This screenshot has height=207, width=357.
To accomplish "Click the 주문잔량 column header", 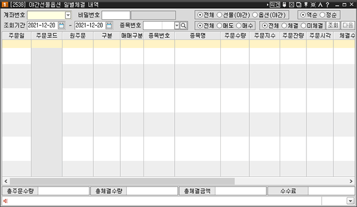I will click(293, 36).
